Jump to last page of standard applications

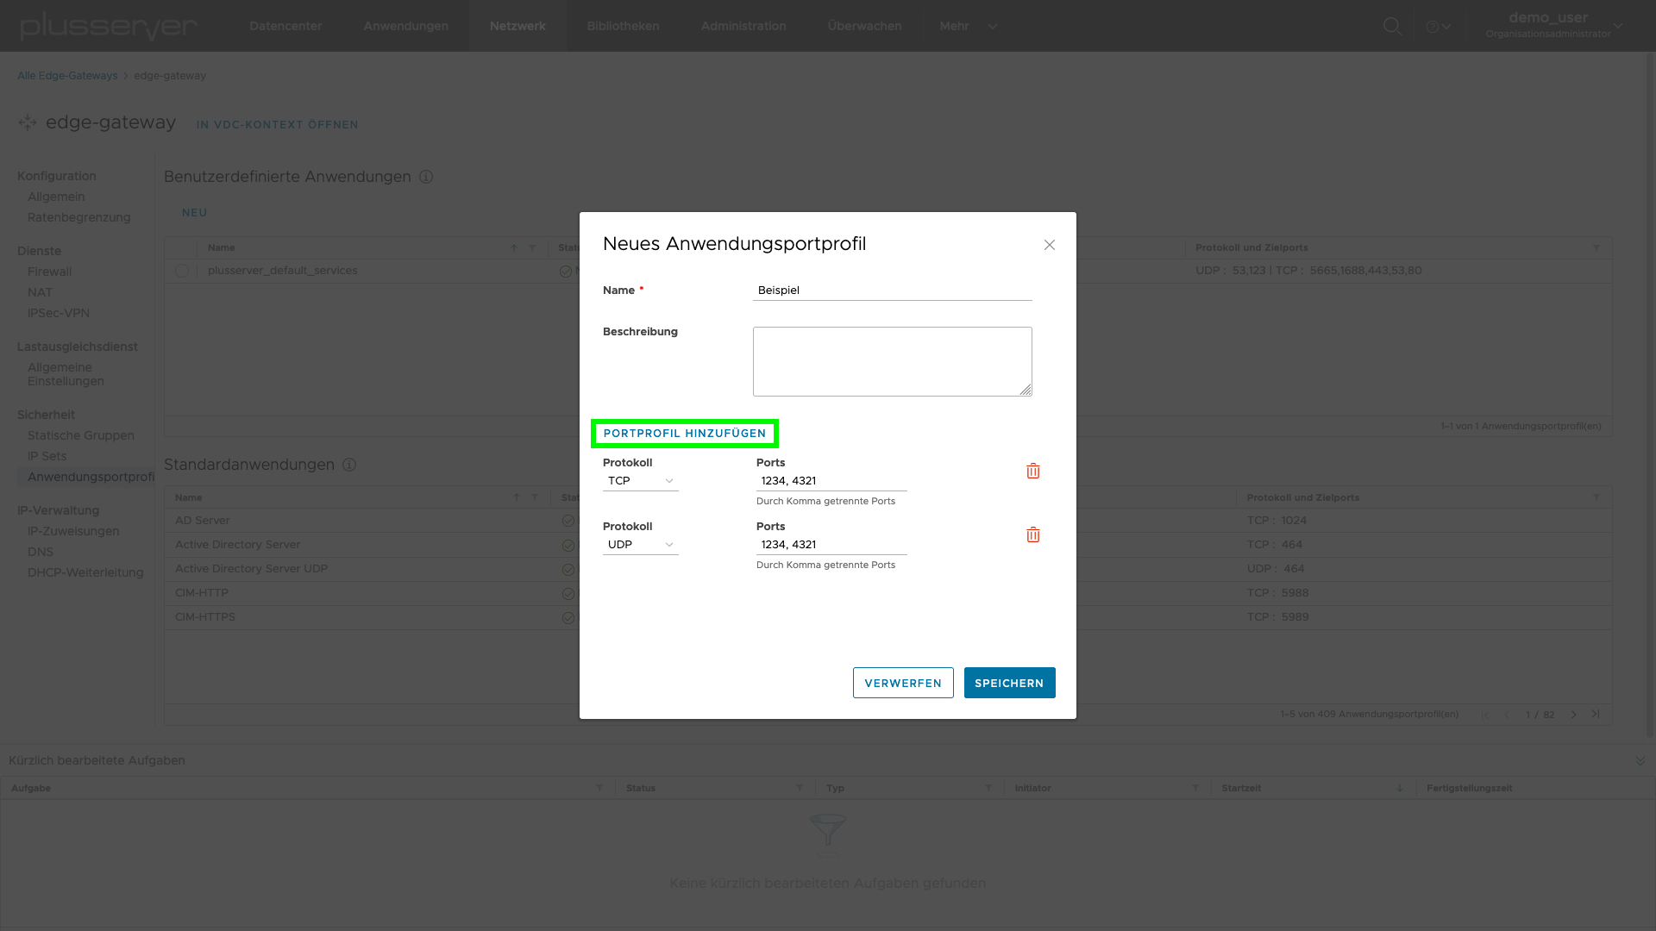(1596, 715)
